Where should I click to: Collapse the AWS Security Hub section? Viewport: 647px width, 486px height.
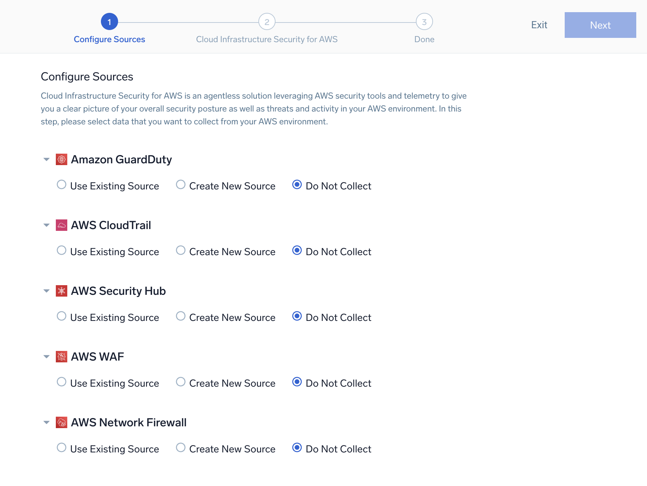coord(47,291)
